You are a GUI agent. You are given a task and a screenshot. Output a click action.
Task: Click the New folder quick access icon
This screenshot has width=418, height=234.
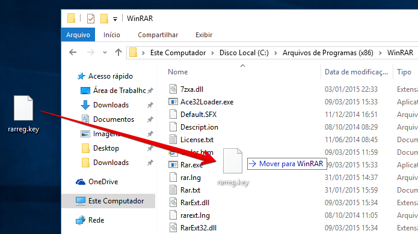pyautogui.click(x=104, y=19)
